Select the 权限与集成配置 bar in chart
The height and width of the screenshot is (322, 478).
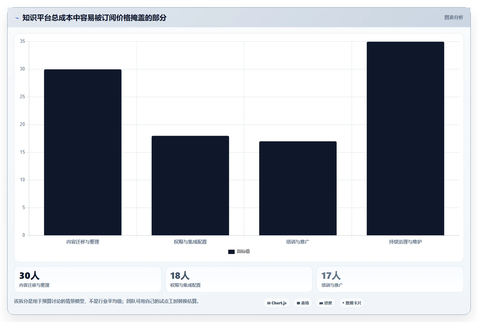click(190, 186)
